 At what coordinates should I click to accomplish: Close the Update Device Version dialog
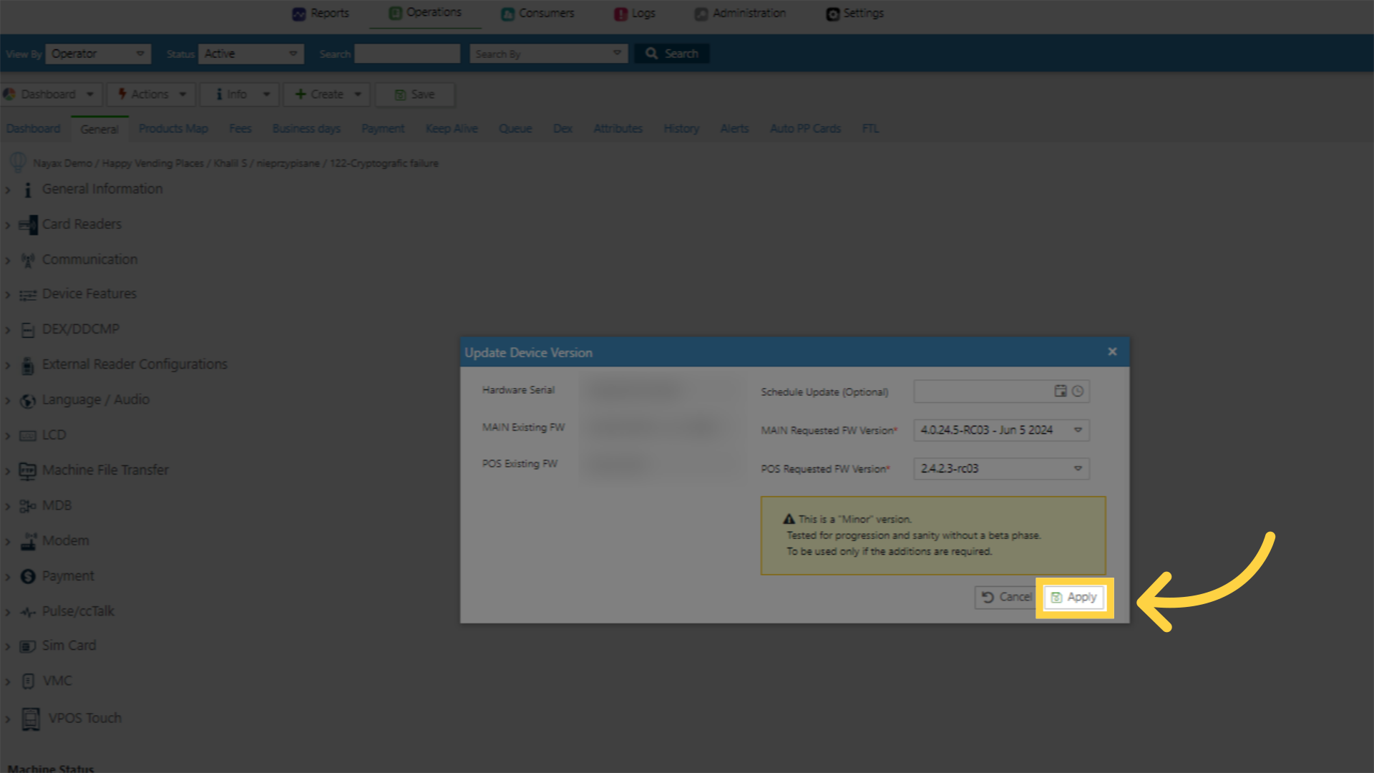[1112, 351]
